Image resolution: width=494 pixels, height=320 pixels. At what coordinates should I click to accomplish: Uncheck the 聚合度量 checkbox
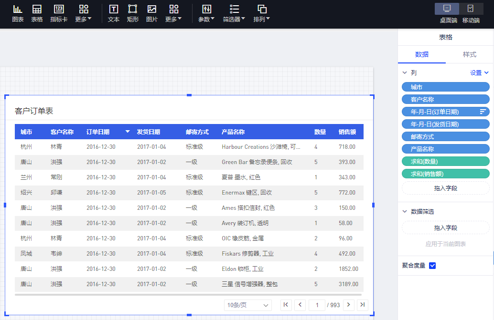click(x=432, y=266)
